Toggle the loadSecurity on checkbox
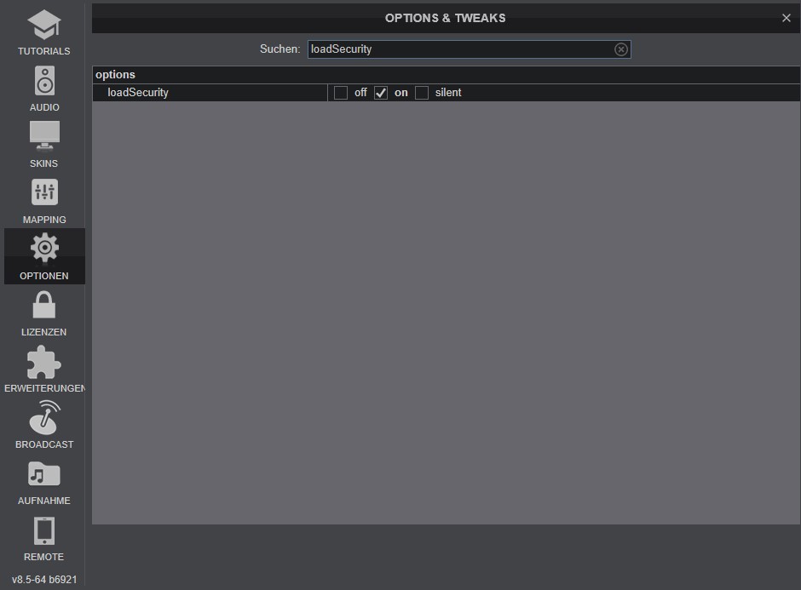The height and width of the screenshot is (590, 801). point(381,93)
